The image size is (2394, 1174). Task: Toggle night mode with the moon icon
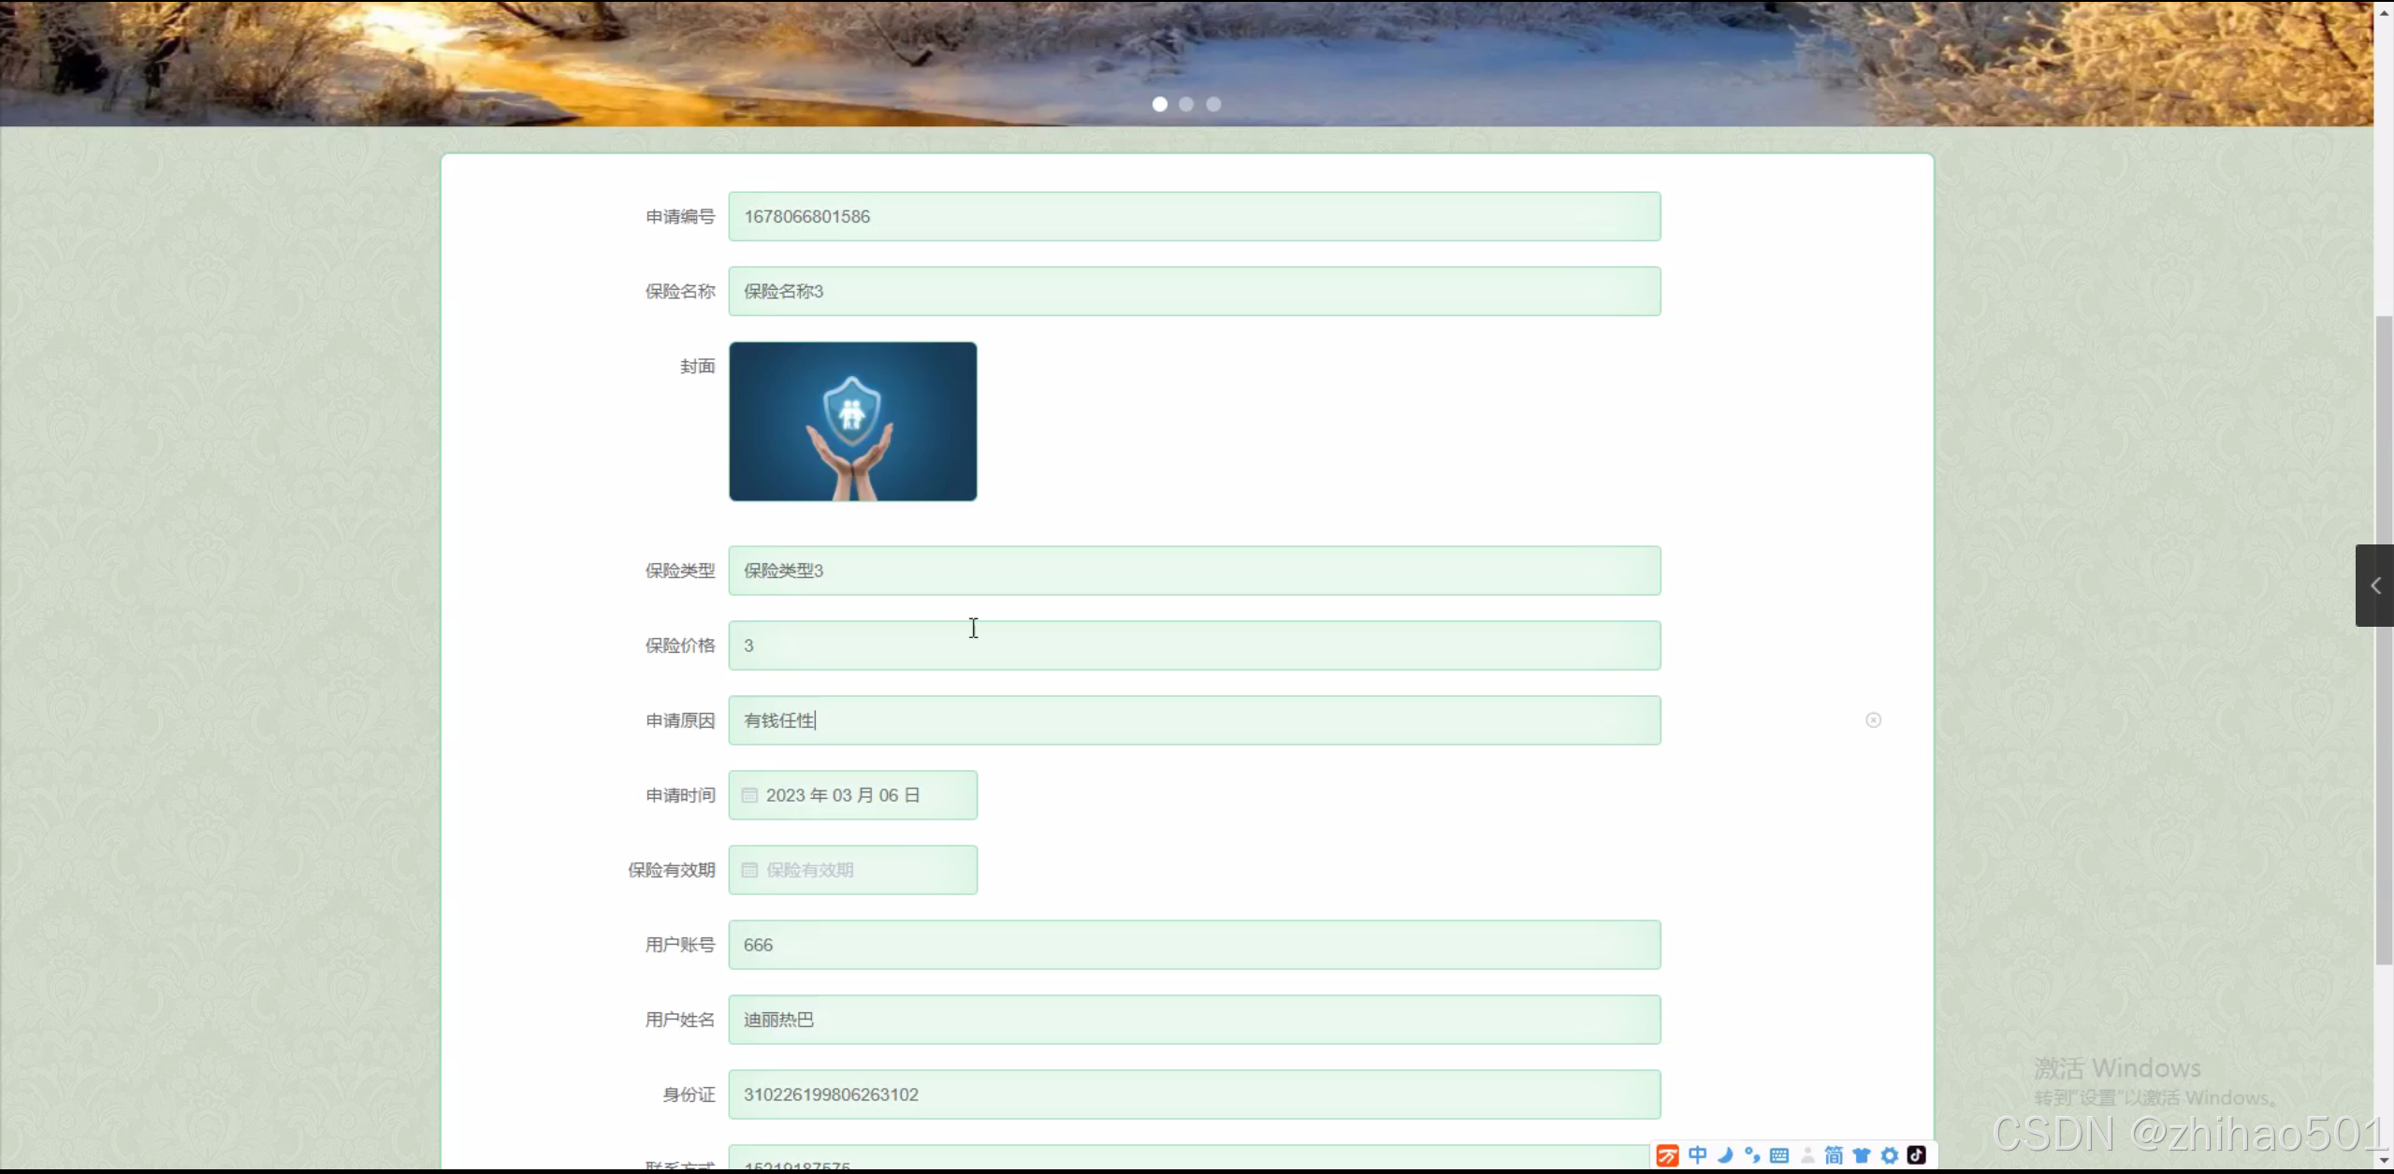tap(1725, 1156)
